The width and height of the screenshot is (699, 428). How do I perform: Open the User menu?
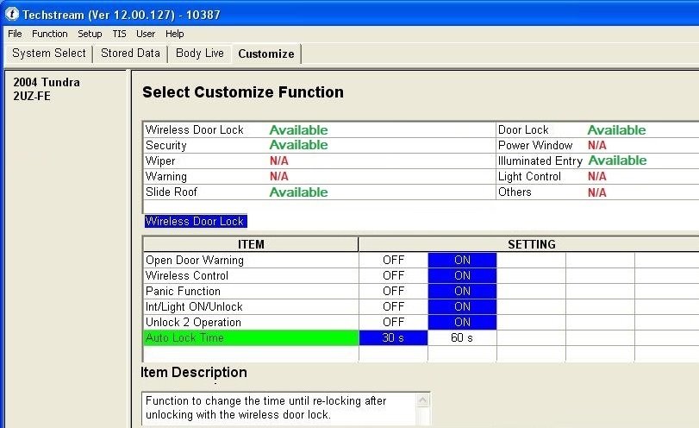146,34
